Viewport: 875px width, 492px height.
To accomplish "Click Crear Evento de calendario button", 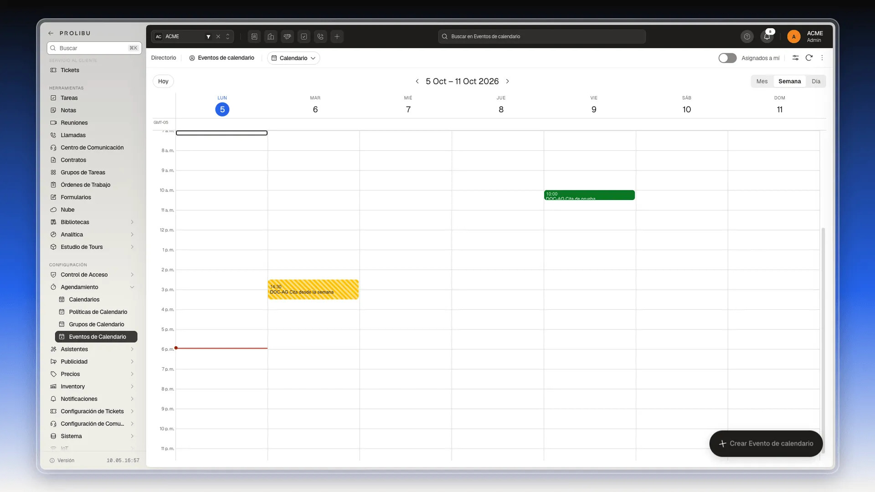I will click(766, 443).
